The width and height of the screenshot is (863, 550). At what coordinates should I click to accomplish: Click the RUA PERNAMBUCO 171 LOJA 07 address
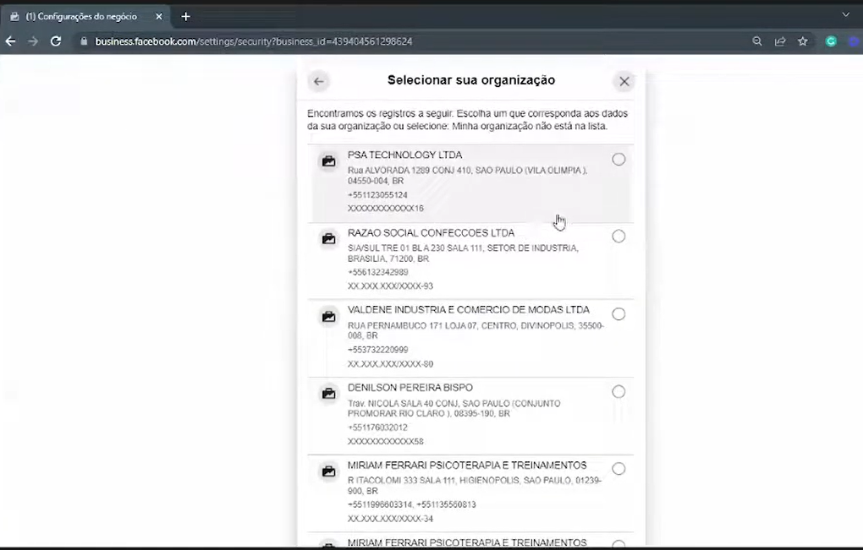[475, 331]
